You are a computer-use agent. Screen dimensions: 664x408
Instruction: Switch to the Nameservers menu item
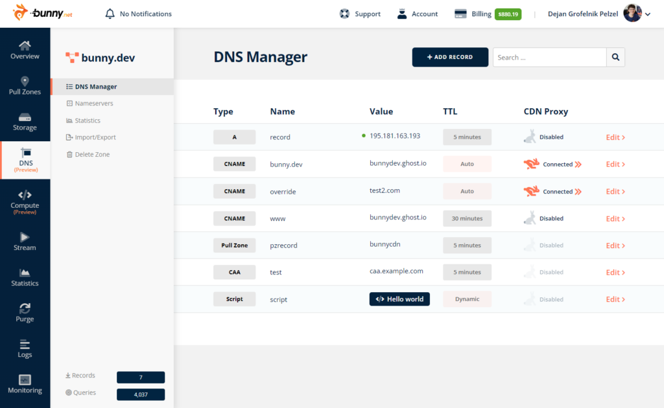point(96,103)
